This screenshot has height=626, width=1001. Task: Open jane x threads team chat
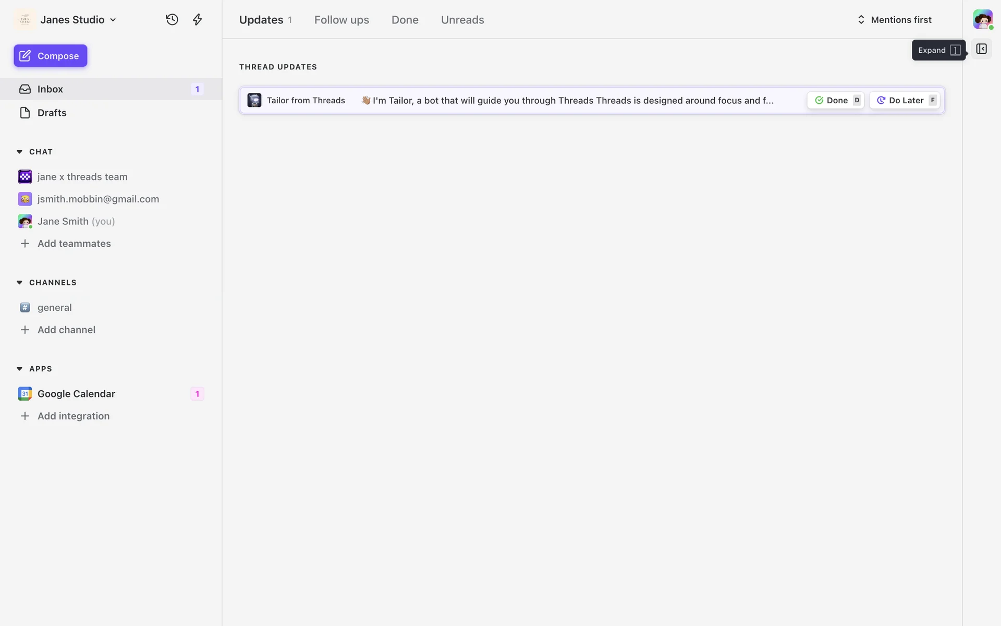click(x=82, y=177)
